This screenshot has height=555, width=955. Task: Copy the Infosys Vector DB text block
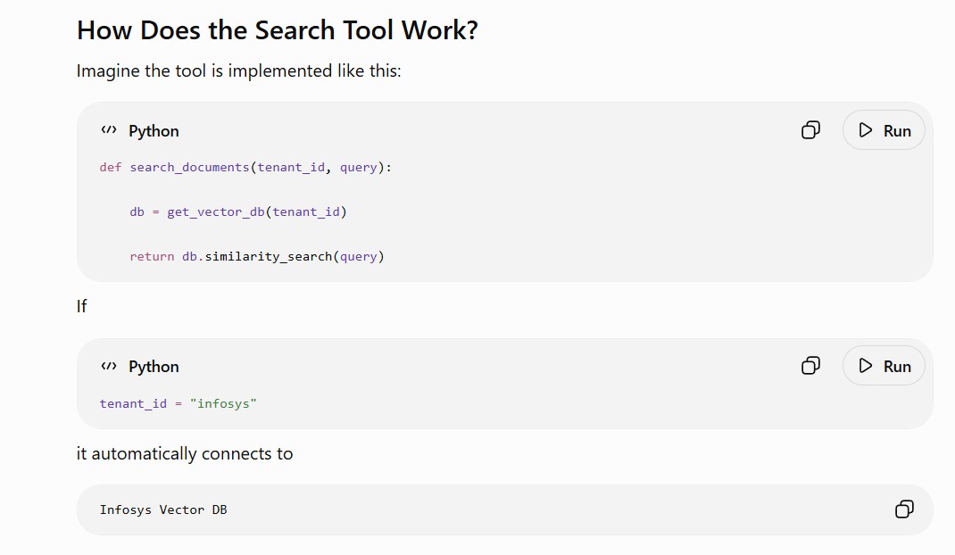coord(904,509)
